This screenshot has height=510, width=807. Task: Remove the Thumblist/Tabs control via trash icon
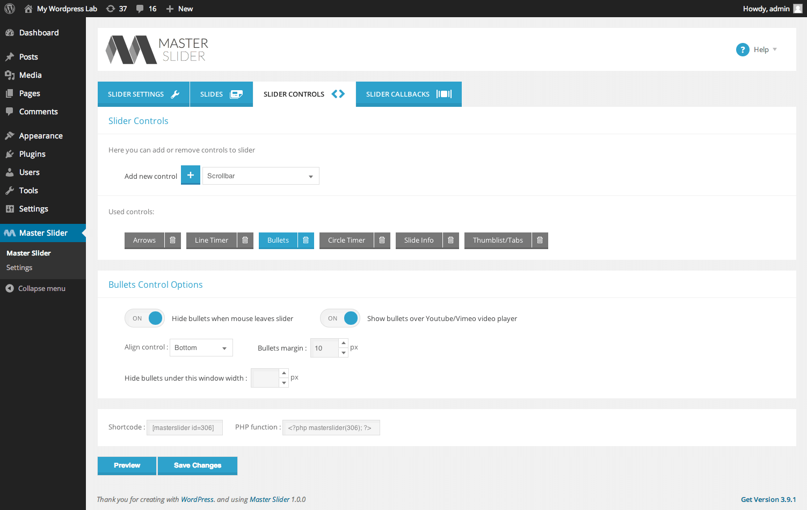540,241
